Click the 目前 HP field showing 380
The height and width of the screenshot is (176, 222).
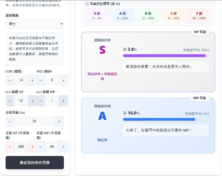coord(21,147)
